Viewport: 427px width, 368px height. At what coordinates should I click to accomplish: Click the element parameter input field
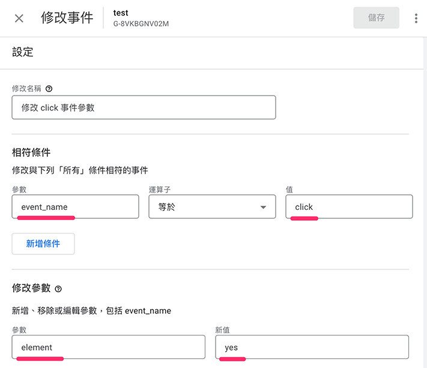click(x=108, y=347)
